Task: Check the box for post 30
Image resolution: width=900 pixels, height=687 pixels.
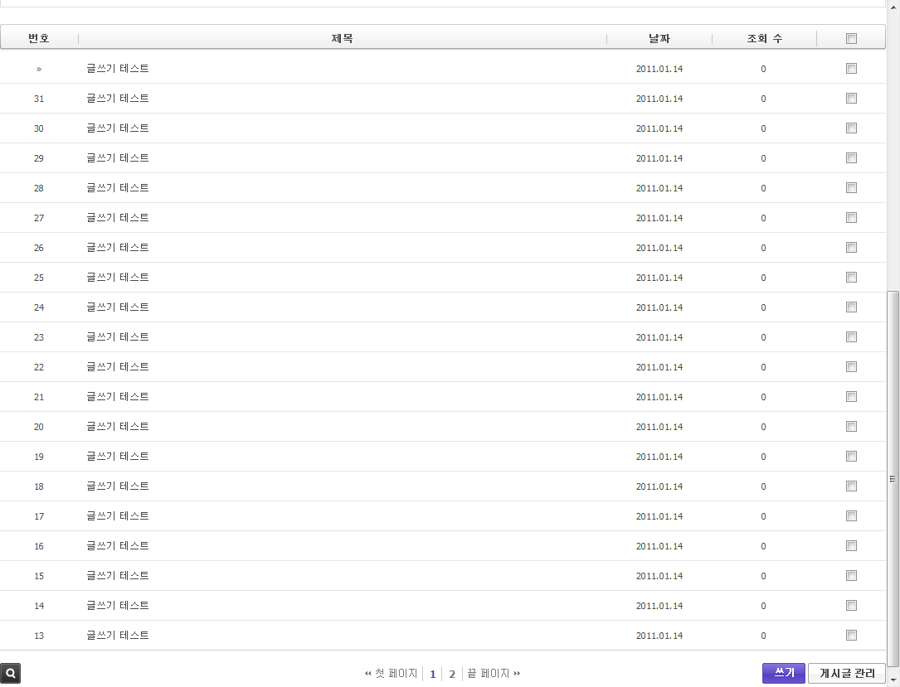Action: (851, 128)
